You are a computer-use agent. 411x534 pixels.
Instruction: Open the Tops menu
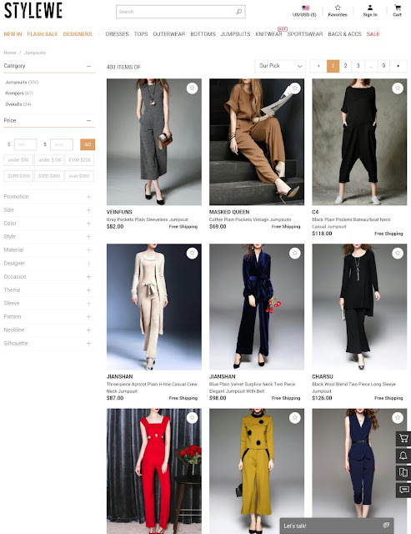tap(141, 34)
